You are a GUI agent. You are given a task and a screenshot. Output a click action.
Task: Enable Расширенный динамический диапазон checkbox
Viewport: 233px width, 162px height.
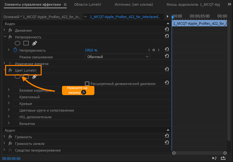pyautogui.click(x=87, y=84)
